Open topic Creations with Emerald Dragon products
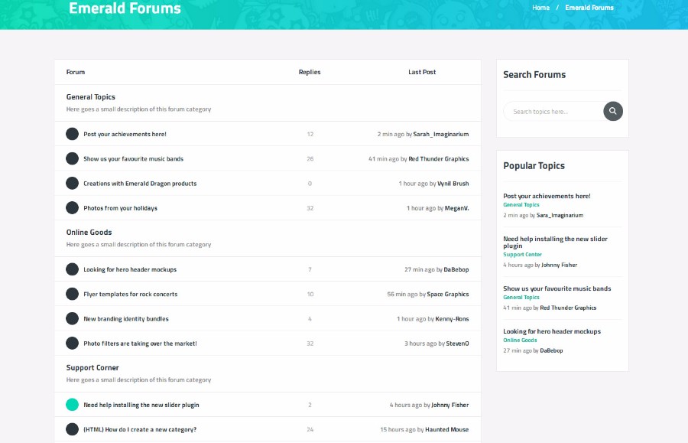 pyautogui.click(x=140, y=184)
